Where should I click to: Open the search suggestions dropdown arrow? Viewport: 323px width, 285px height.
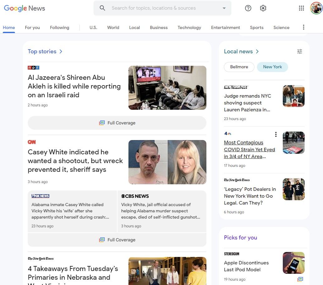(x=224, y=8)
